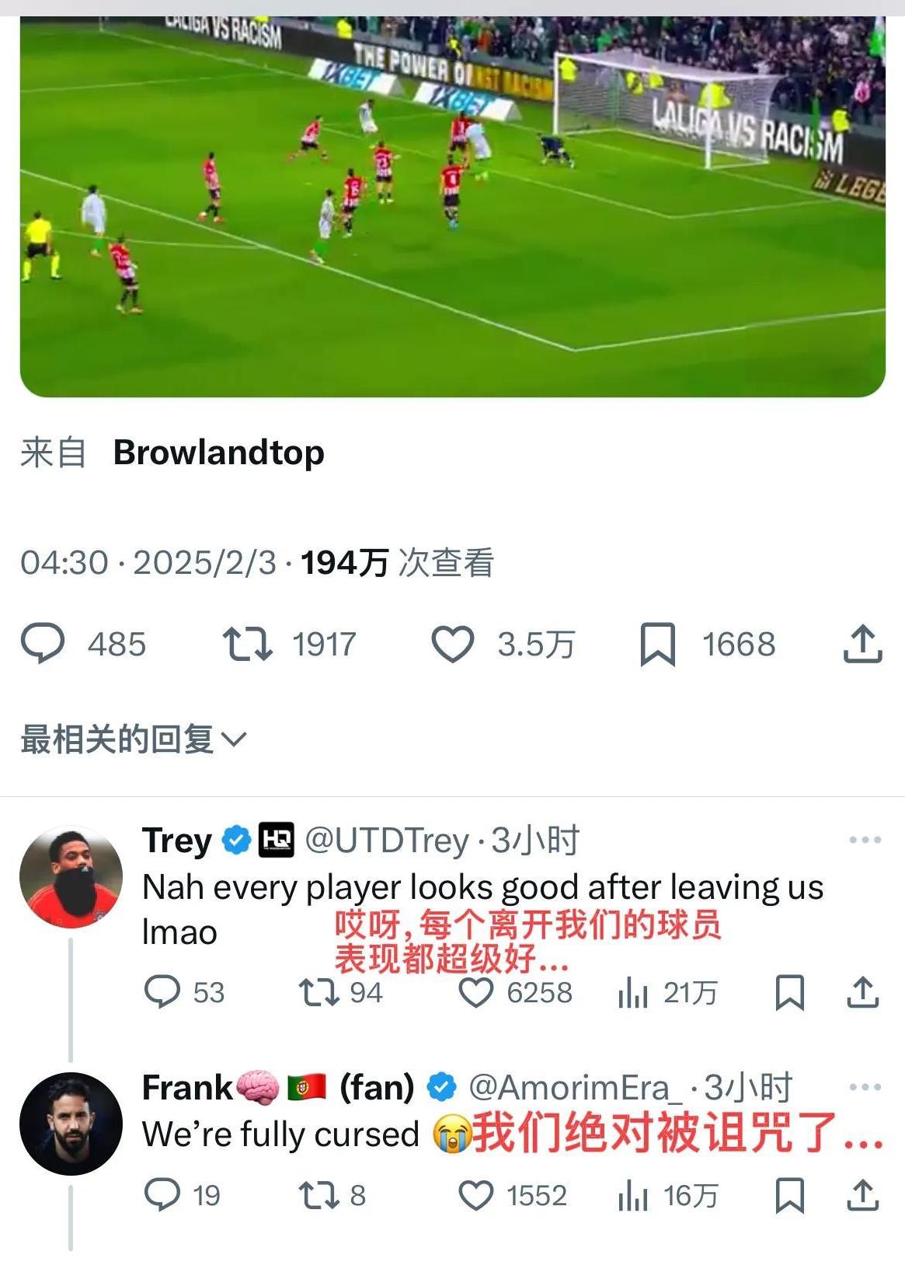
Task: Play the football match video
Action: click(x=452, y=206)
